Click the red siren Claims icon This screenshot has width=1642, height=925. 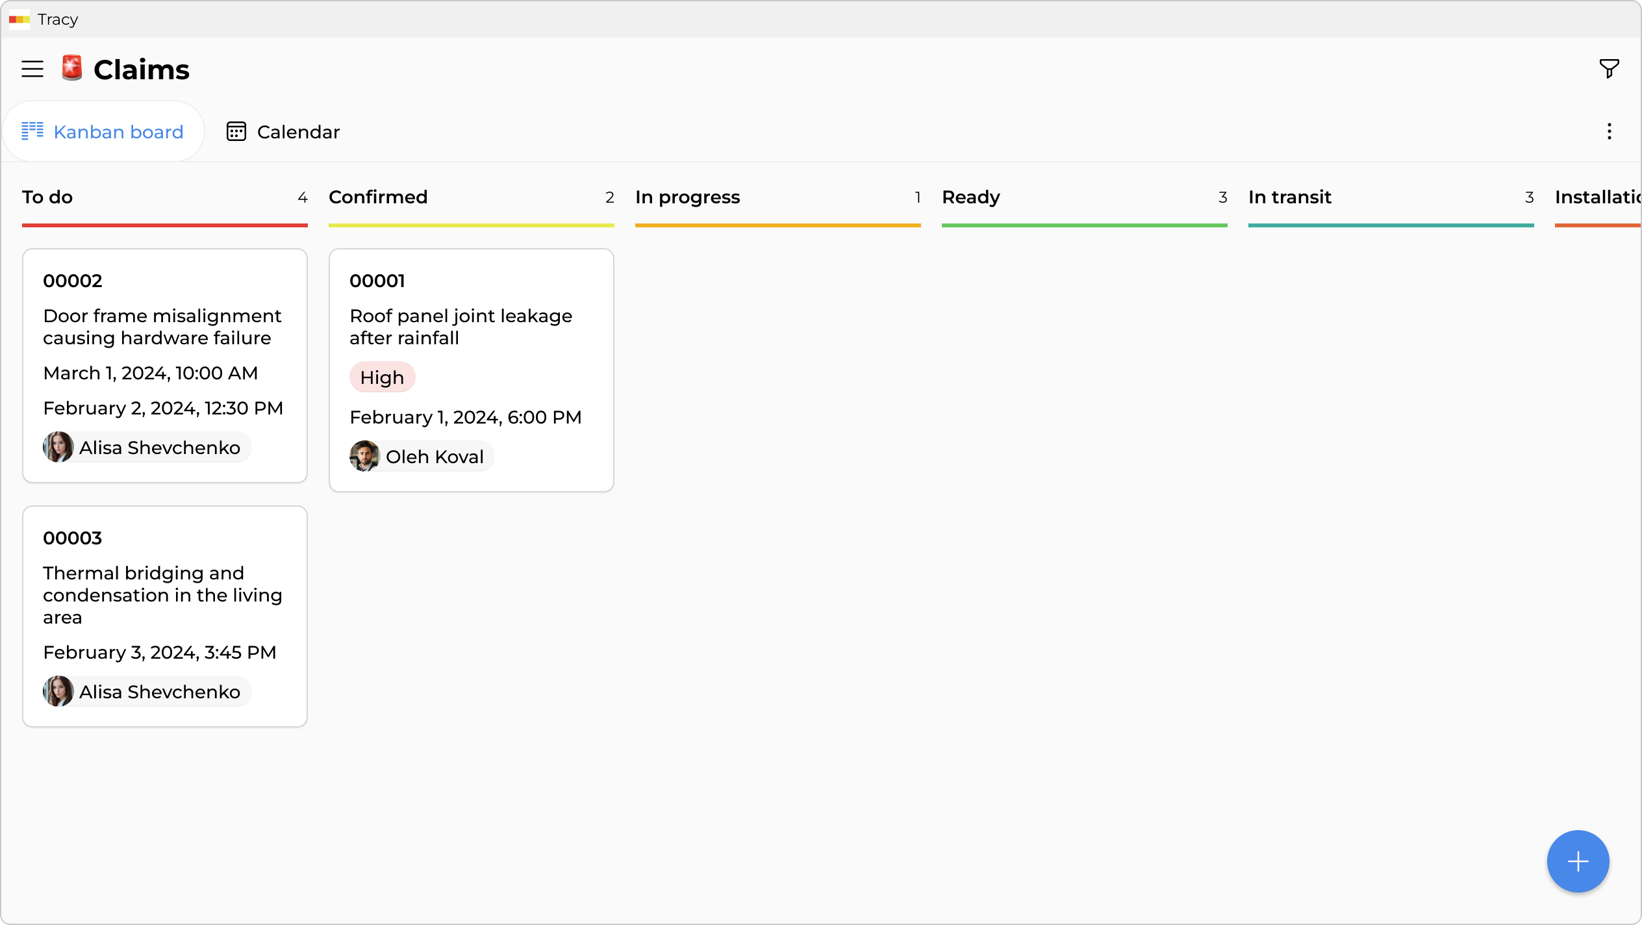(72, 68)
